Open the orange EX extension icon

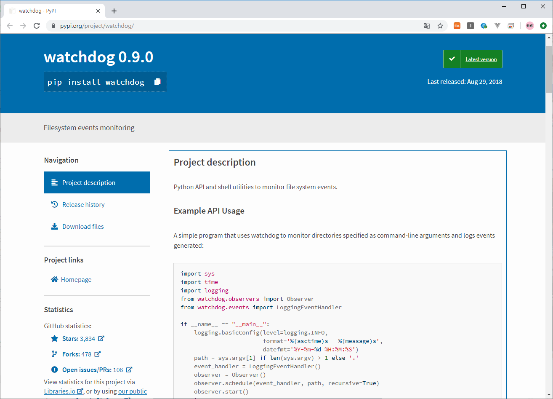click(x=457, y=26)
